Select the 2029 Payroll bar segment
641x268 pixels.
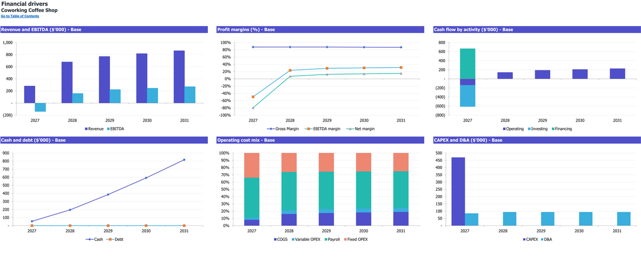[326, 190]
